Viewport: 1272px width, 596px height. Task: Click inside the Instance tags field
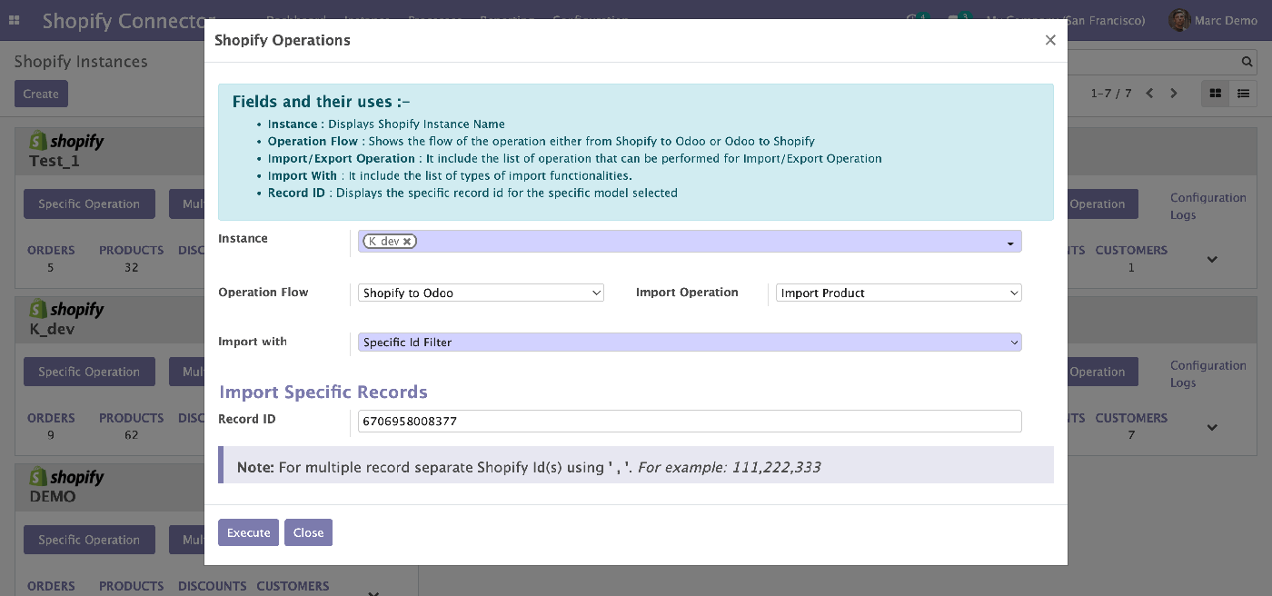tap(690, 241)
